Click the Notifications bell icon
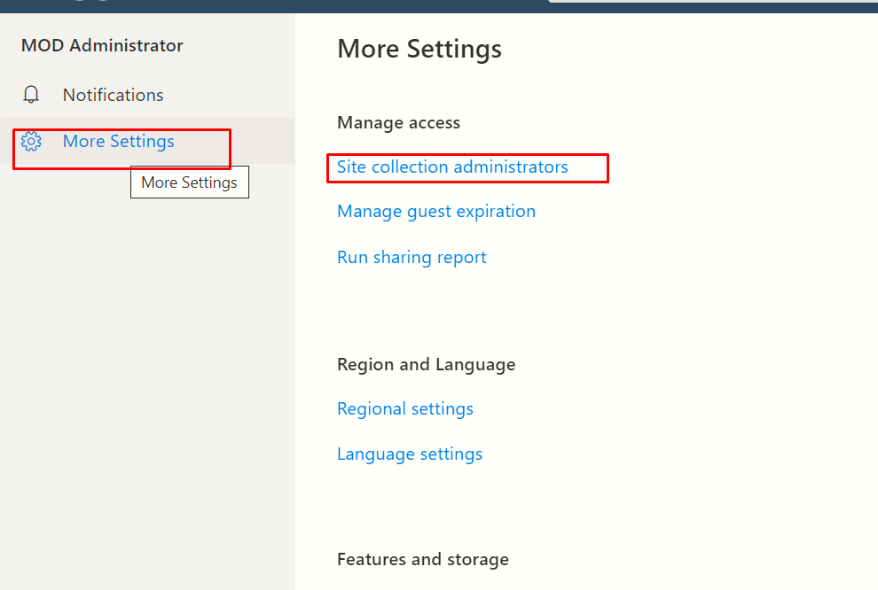Viewport: 878px width, 590px height. 31,95
